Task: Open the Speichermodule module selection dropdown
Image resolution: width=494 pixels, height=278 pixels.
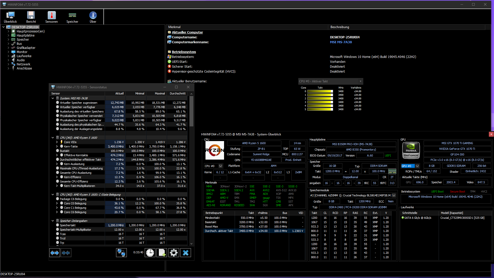Action: [394, 195]
